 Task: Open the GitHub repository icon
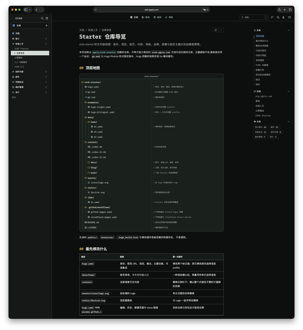pyautogui.click(x=290, y=17)
